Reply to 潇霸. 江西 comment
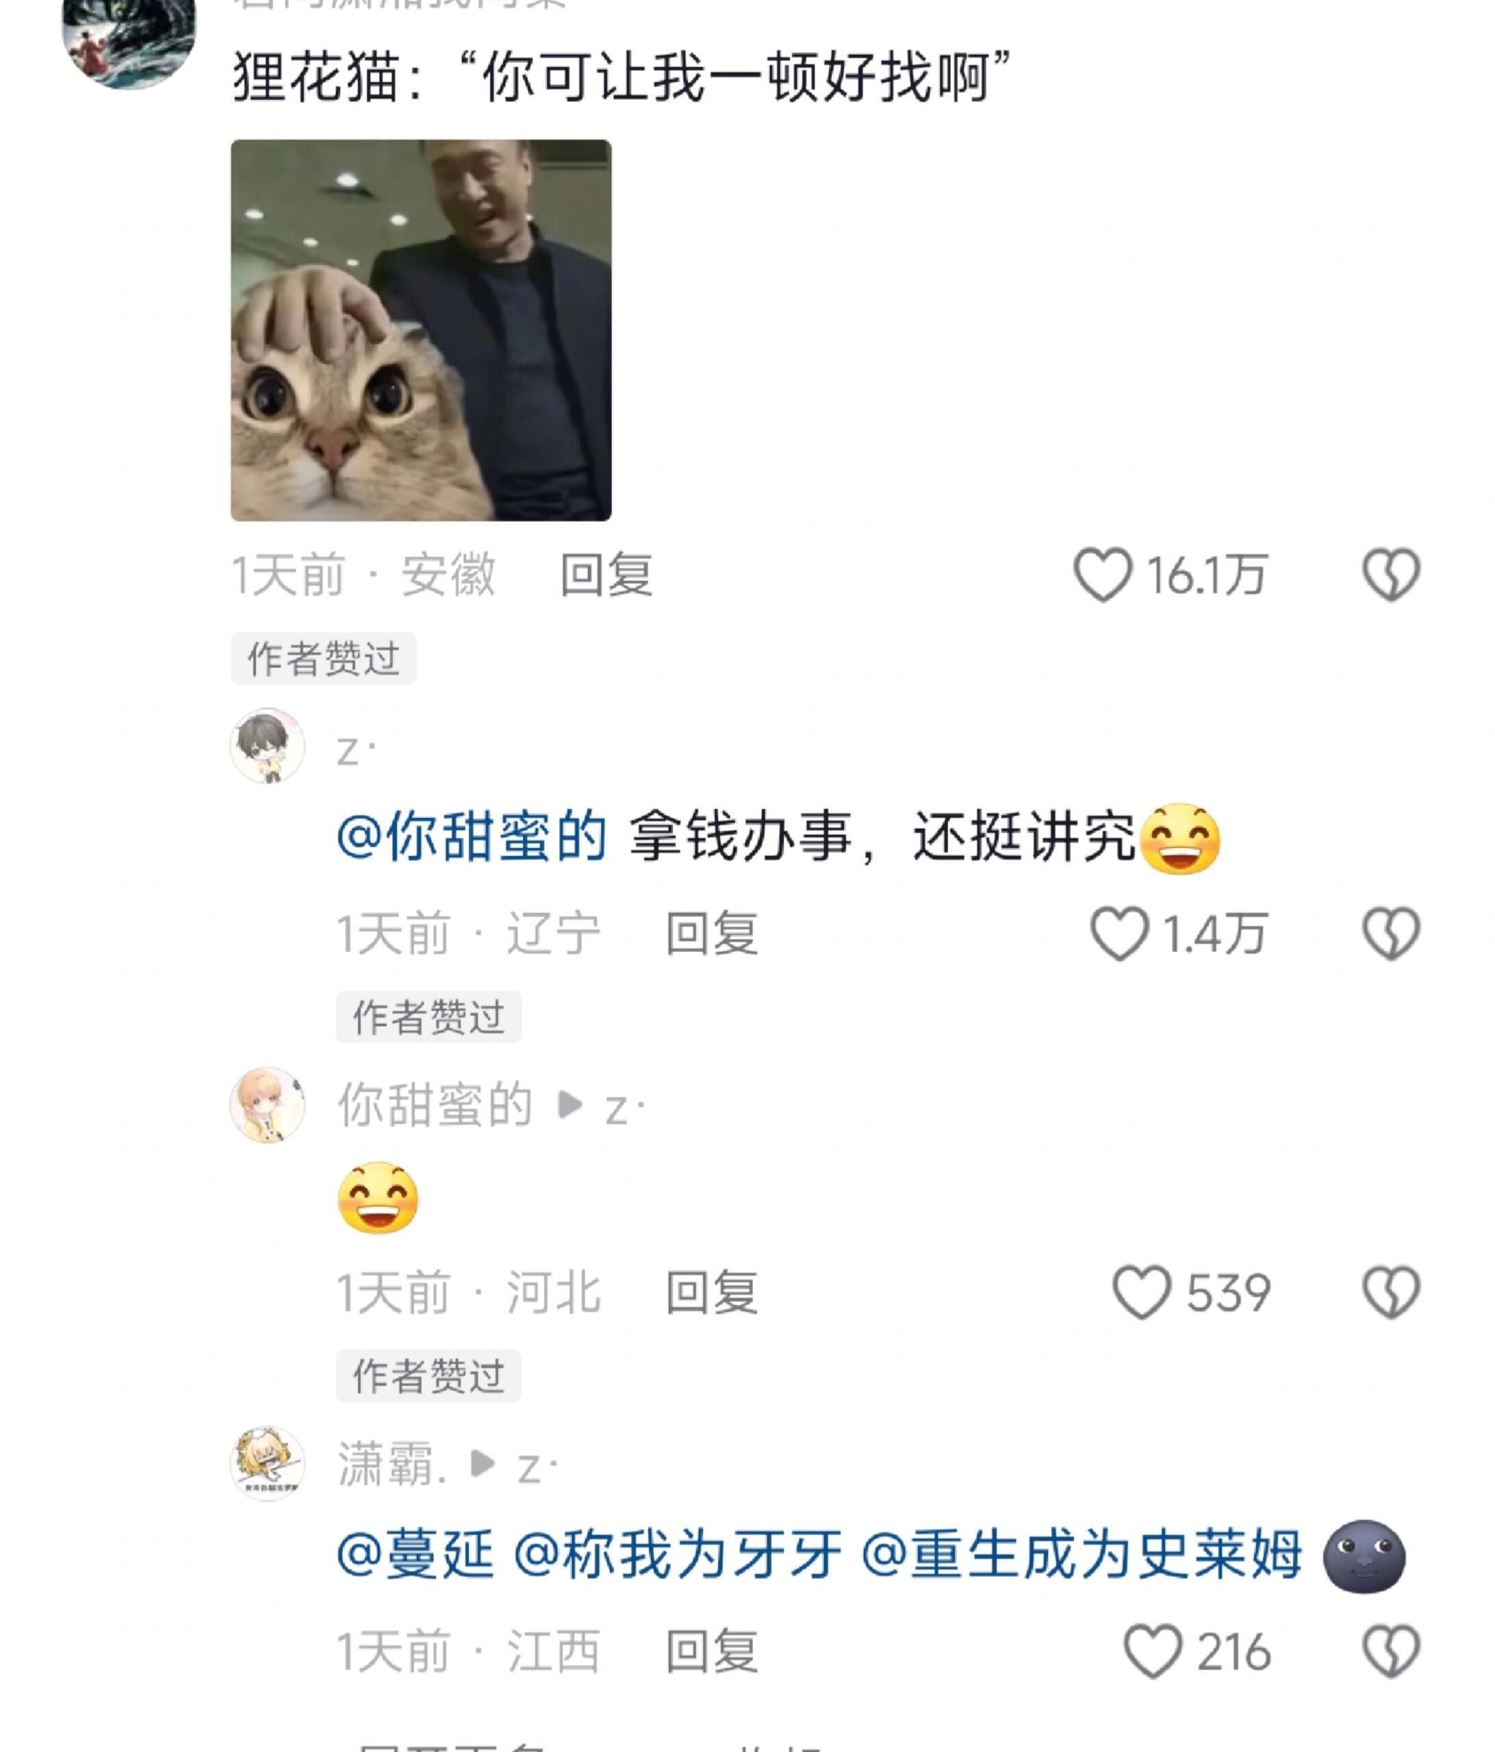 tap(711, 1651)
